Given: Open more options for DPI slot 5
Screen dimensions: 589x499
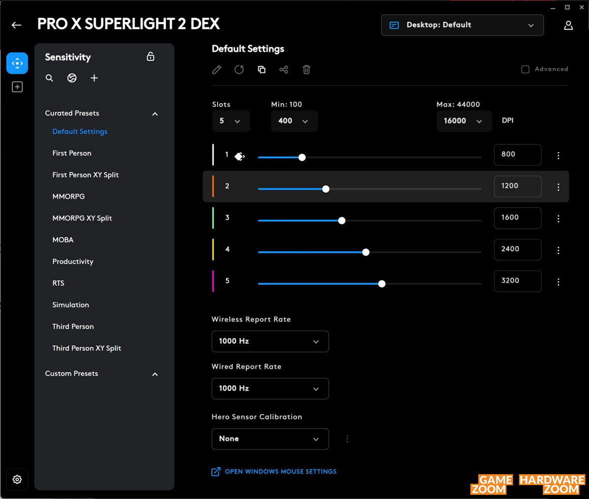Looking at the screenshot, I should point(559,281).
